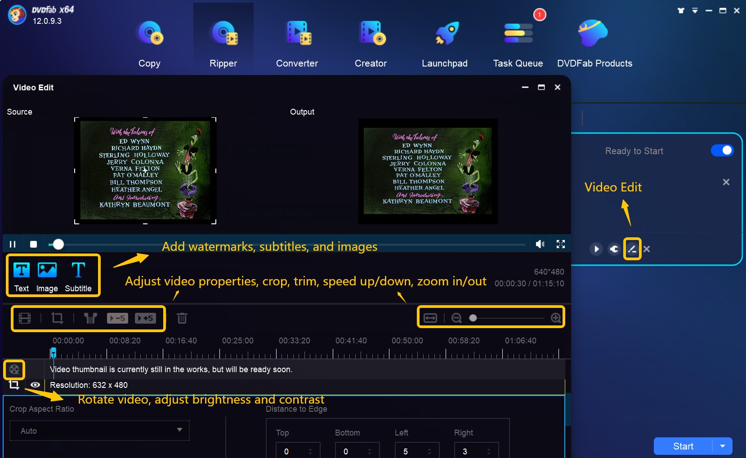Viewport: 746px width, 458px height.
Task: Toggle the Ready to Start switch
Action: 722,151
